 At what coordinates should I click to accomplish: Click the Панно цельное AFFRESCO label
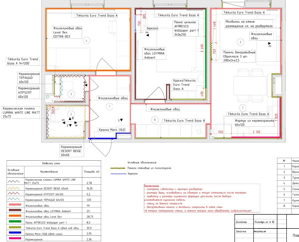coord(186,28)
